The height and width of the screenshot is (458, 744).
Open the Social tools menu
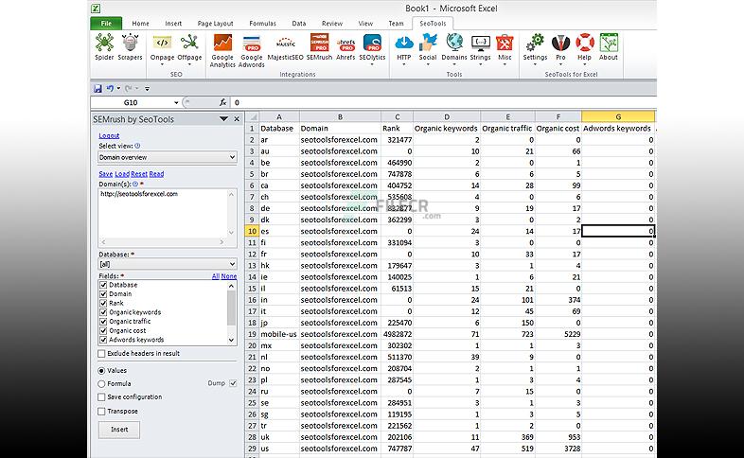(428, 49)
